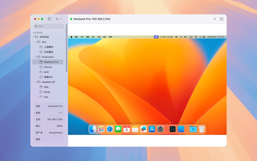Image resolution: width=257 pixels, height=161 pixels.
Task: Open the 前往 menu in remote desktop
Action: 99,37
